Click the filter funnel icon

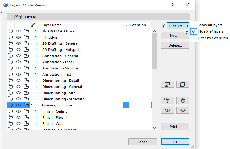(x=163, y=26)
